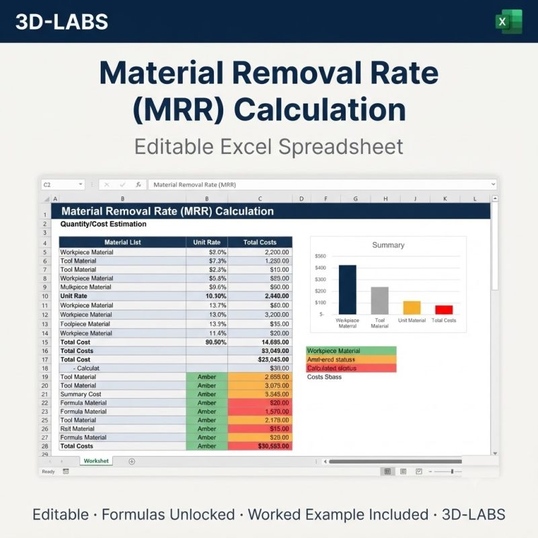Open the Name Box dropdown arrow
The image size is (538, 538).
80,184
